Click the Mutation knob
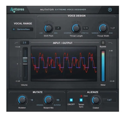Viewport: 126px width, 118px height. pos(22,100)
